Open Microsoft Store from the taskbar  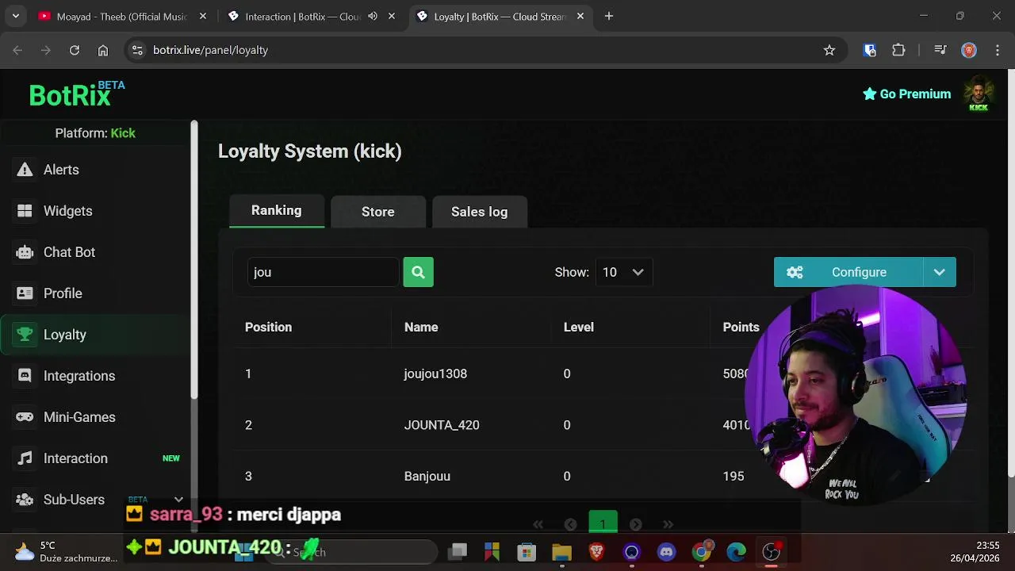(x=527, y=552)
